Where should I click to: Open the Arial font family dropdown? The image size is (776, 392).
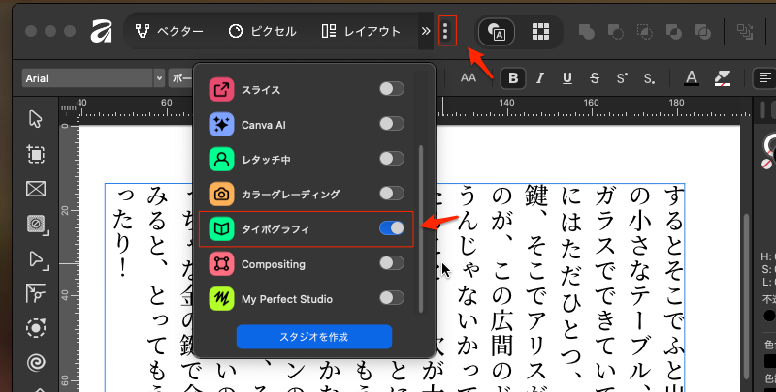pyautogui.click(x=92, y=78)
